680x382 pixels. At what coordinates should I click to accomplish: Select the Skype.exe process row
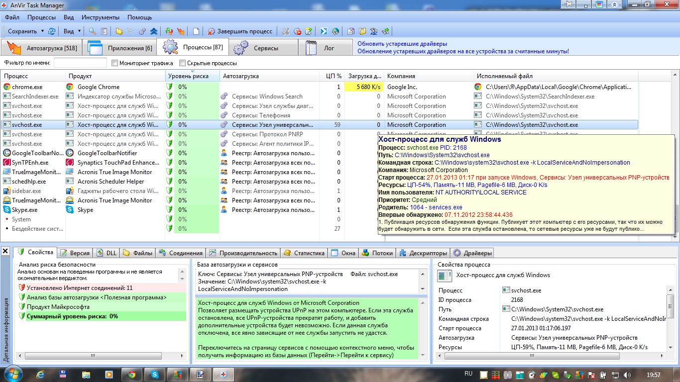pyautogui.click(x=320, y=210)
